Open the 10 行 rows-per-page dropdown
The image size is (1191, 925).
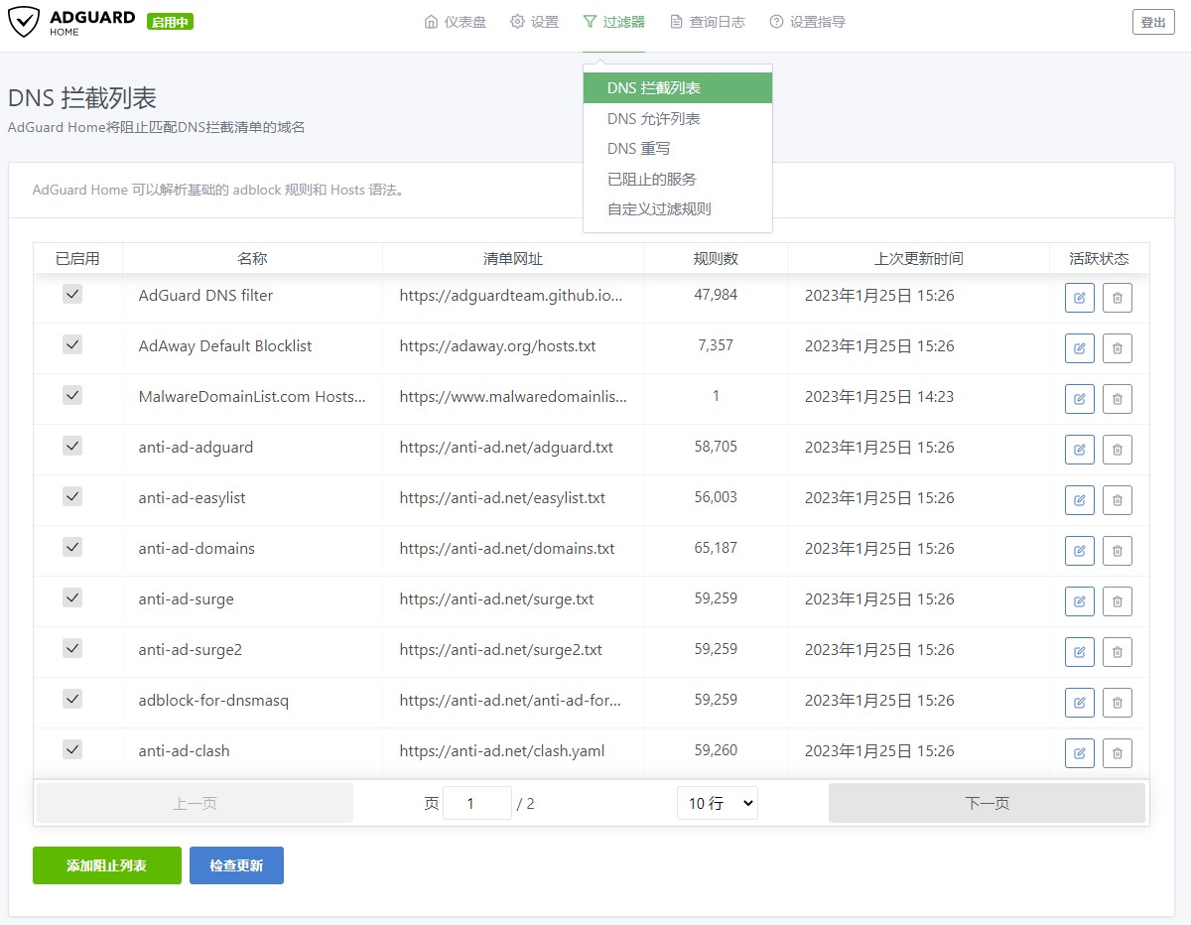pyautogui.click(x=718, y=803)
